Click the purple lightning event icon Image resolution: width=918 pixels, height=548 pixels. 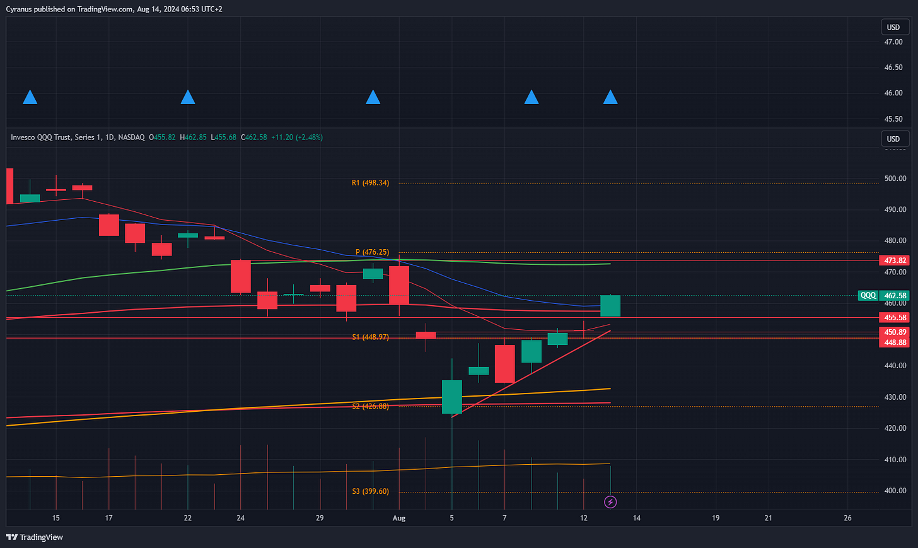610,502
